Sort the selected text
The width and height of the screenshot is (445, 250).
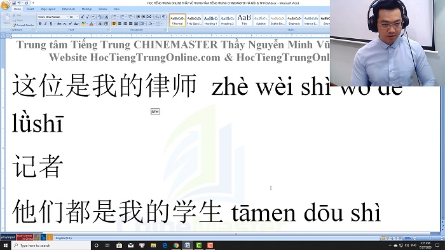coord(157,17)
